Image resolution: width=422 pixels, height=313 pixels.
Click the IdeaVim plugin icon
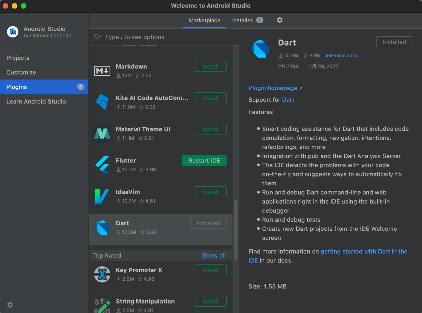pyautogui.click(x=102, y=196)
